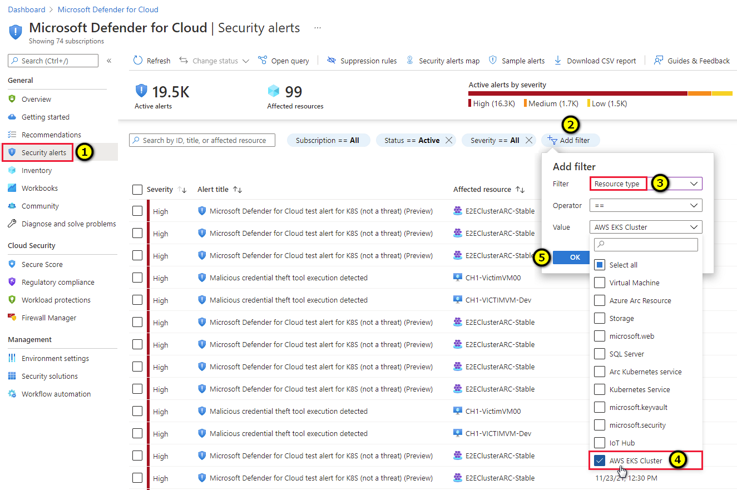Click the Download CSV report arrow icon
The image size is (737, 490).
[x=558, y=61]
